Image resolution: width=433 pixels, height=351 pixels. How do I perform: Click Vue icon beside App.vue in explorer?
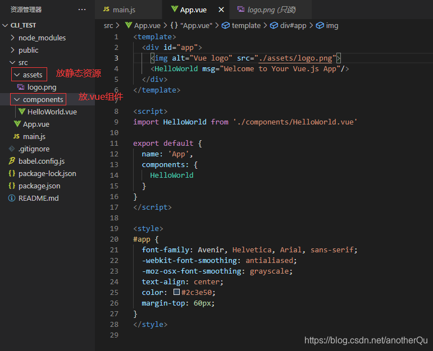point(17,124)
